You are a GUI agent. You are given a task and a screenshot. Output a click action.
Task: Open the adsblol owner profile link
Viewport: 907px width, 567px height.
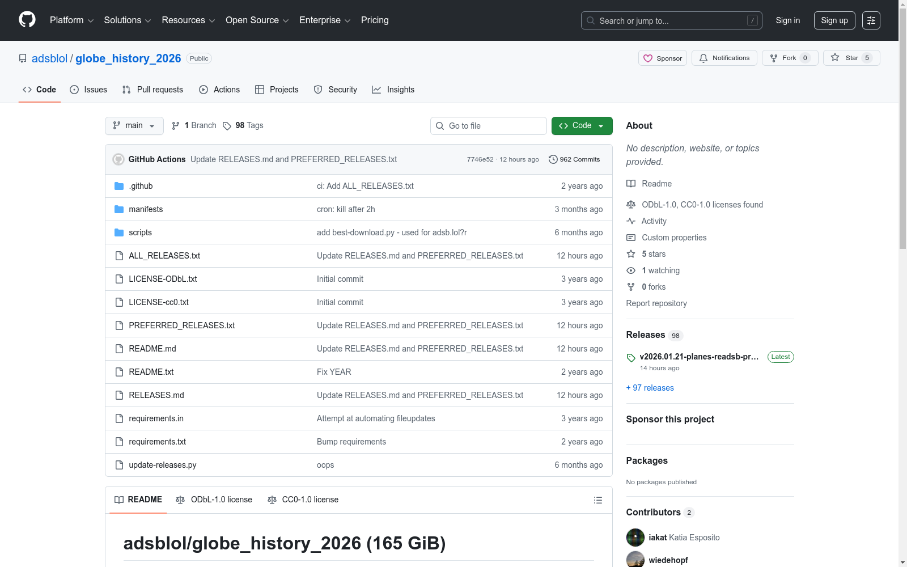click(50, 58)
